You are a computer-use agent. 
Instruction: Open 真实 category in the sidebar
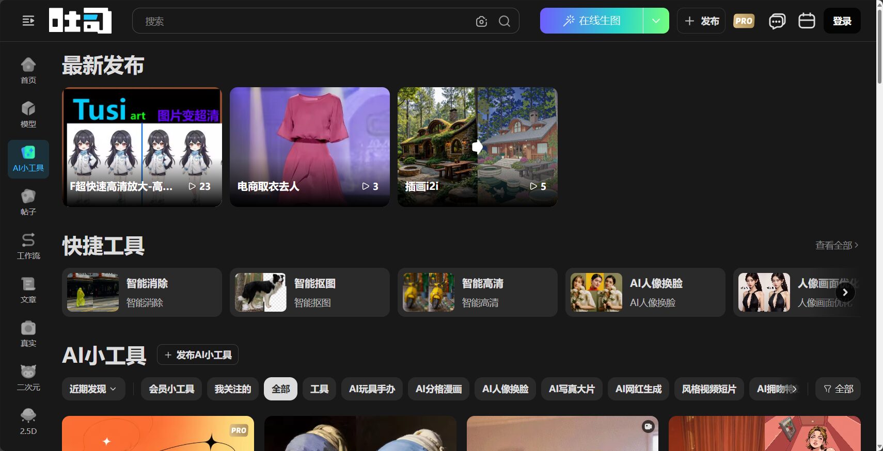28,334
